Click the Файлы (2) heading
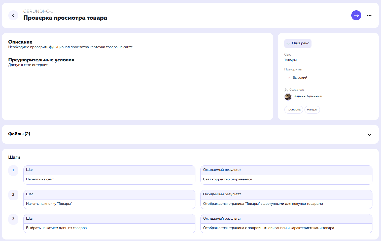 (x=19, y=134)
